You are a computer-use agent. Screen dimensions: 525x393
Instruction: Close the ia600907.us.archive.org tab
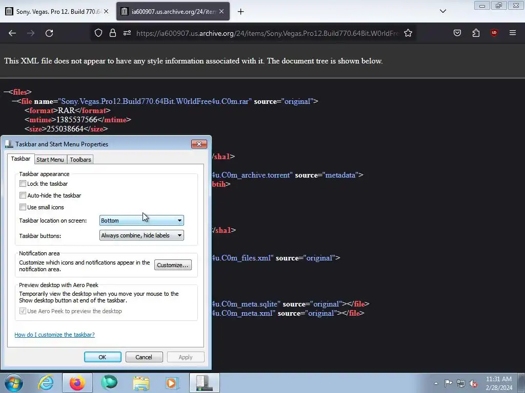tap(221, 11)
